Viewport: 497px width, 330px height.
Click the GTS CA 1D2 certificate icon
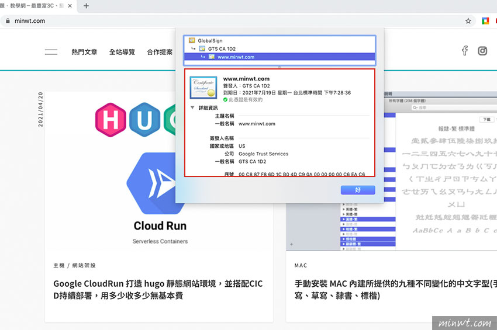pyautogui.click(x=202, y=48)
